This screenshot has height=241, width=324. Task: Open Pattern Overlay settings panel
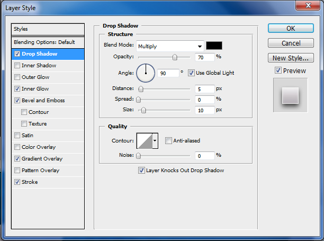point(40,171)
